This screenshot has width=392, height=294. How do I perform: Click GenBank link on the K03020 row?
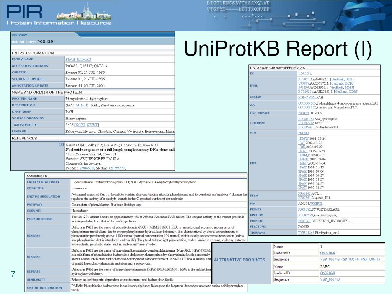click(x=337, y=79)
